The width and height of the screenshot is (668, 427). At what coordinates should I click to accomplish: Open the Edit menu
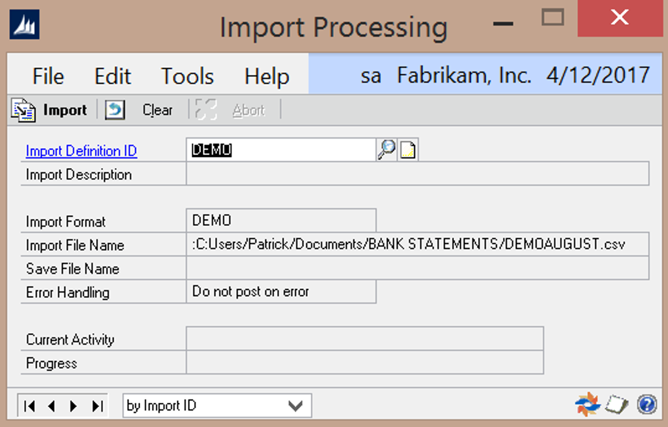(x=113, y=76)
